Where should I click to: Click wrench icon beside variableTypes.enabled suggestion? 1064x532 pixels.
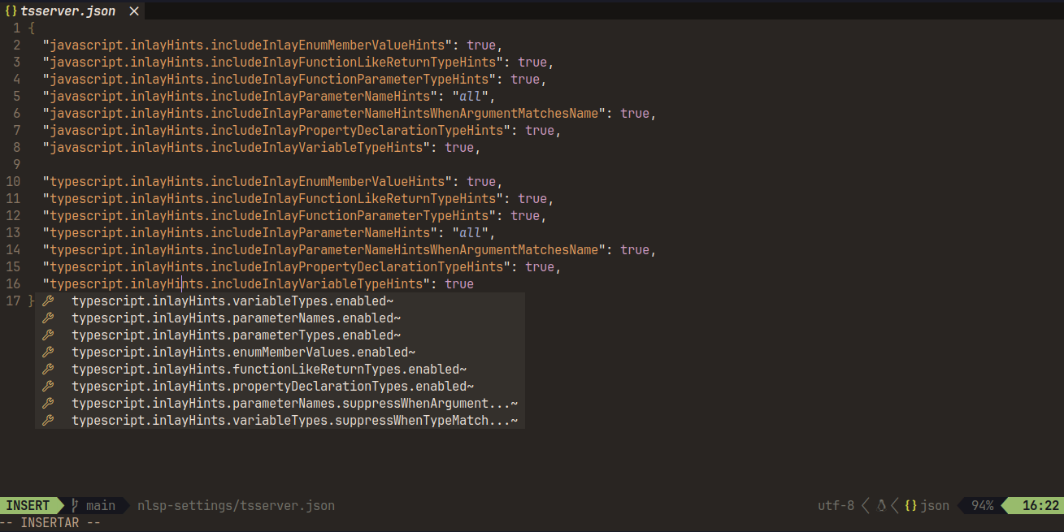48,301
